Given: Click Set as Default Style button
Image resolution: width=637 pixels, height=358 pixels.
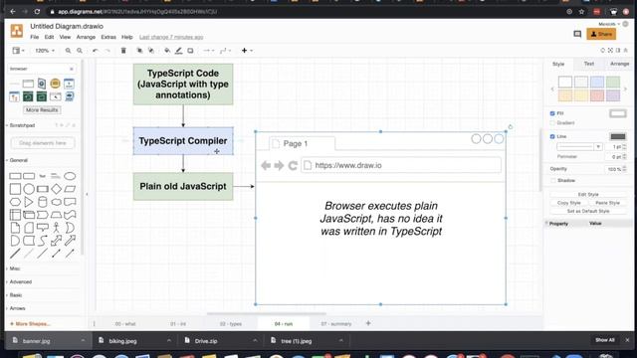Looking at the screenshot, I should (588, 211).
